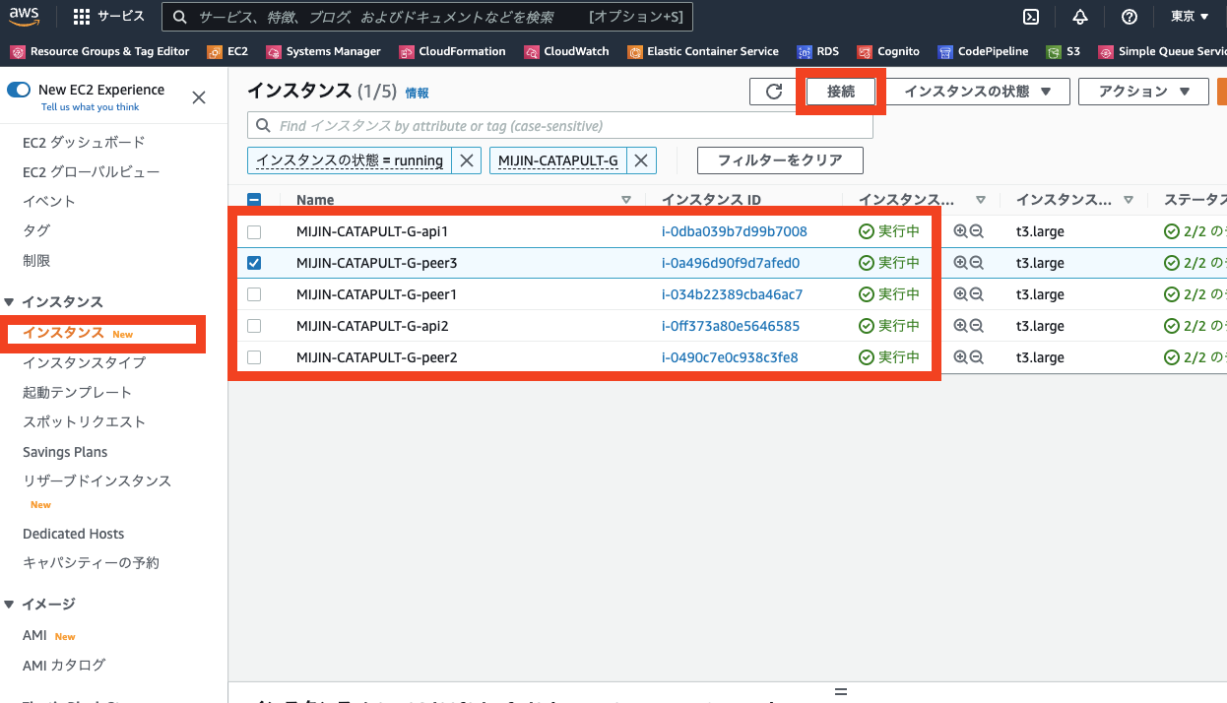Zoom out on MIJIN-CATAPULT-G-peer1 row
The width and height of the screenshot is (1227, 703).
point(977,294)
